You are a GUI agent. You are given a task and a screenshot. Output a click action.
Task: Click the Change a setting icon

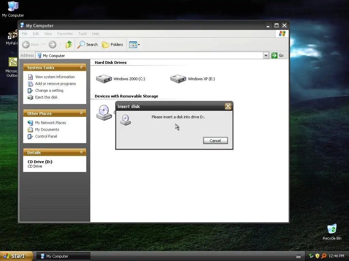[x=30, y=90]
